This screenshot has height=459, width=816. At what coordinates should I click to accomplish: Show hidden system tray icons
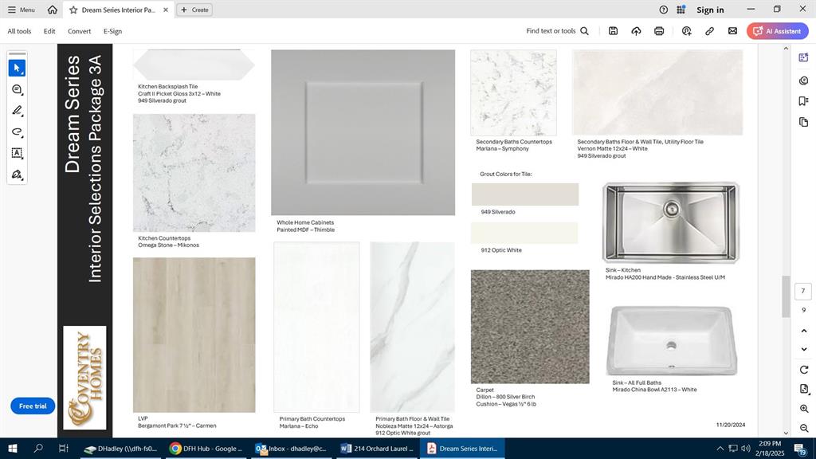(x=720, y=449)
